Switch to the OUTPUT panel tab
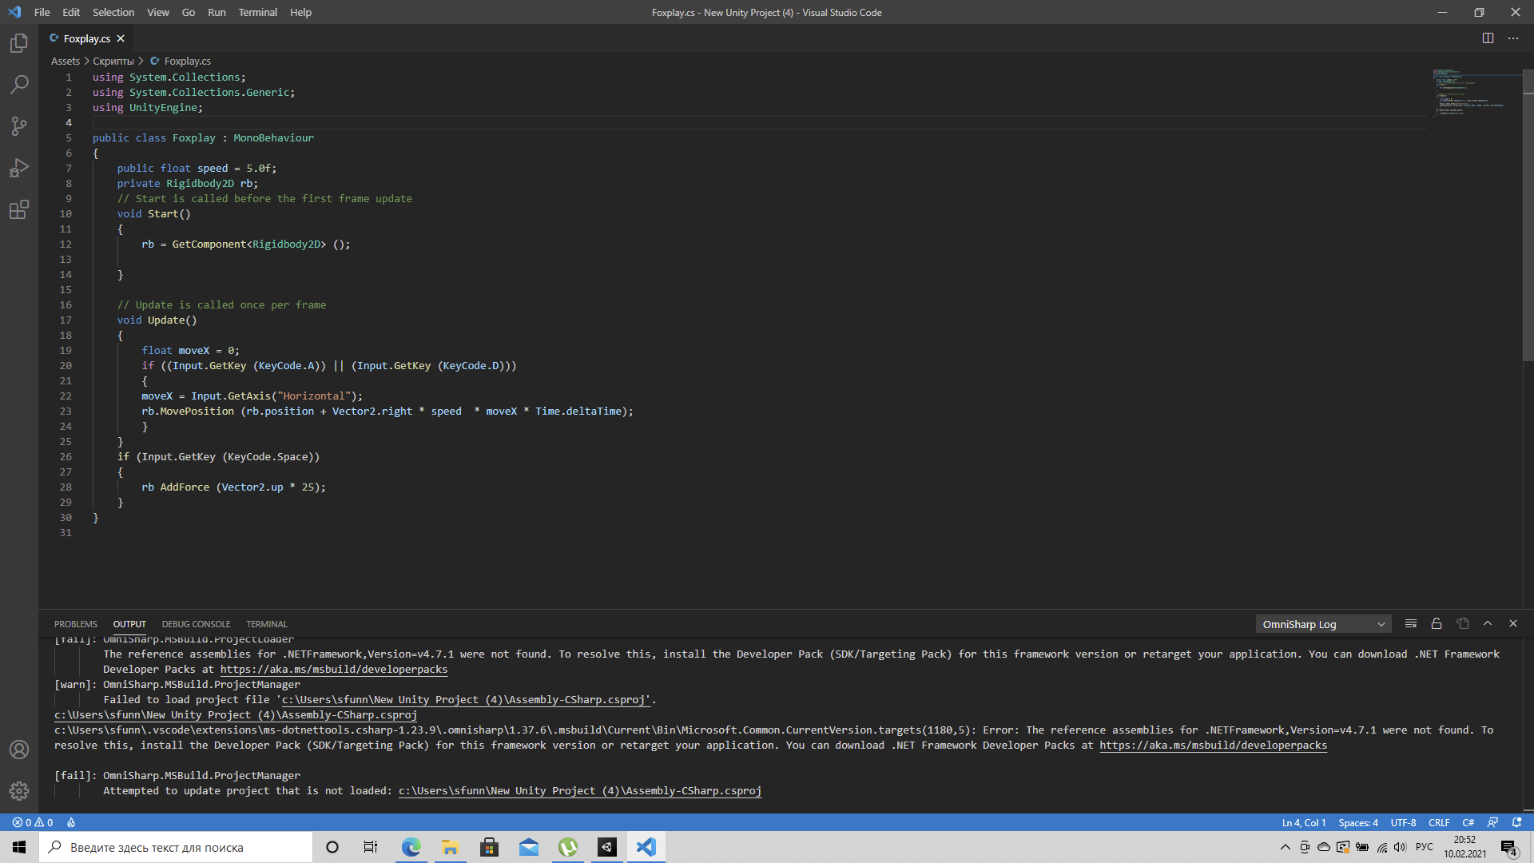Screen dimensions: 1534x863 [129, 624]
